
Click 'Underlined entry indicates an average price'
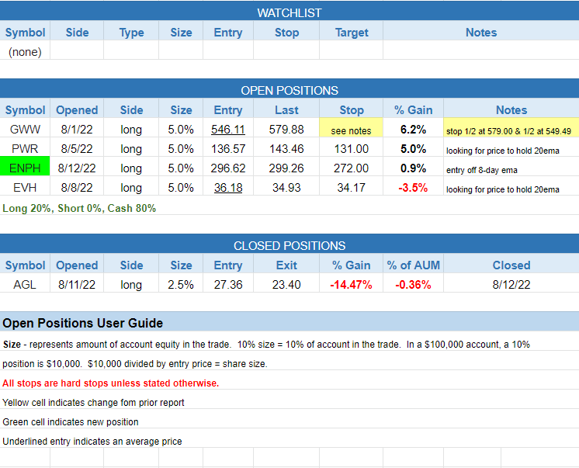(x=92, y=442)
